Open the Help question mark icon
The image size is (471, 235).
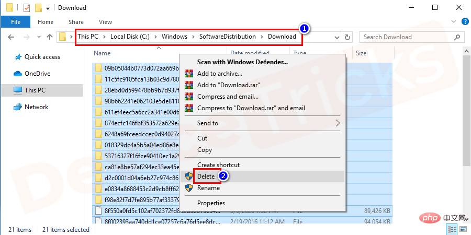[x=464, y=21]
